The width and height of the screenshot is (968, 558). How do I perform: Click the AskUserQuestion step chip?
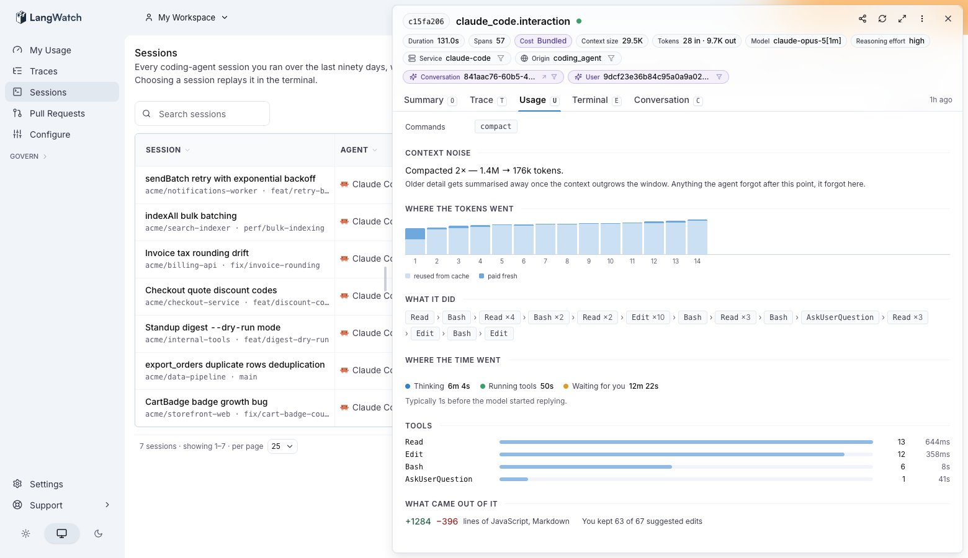(x=840, y=317)
